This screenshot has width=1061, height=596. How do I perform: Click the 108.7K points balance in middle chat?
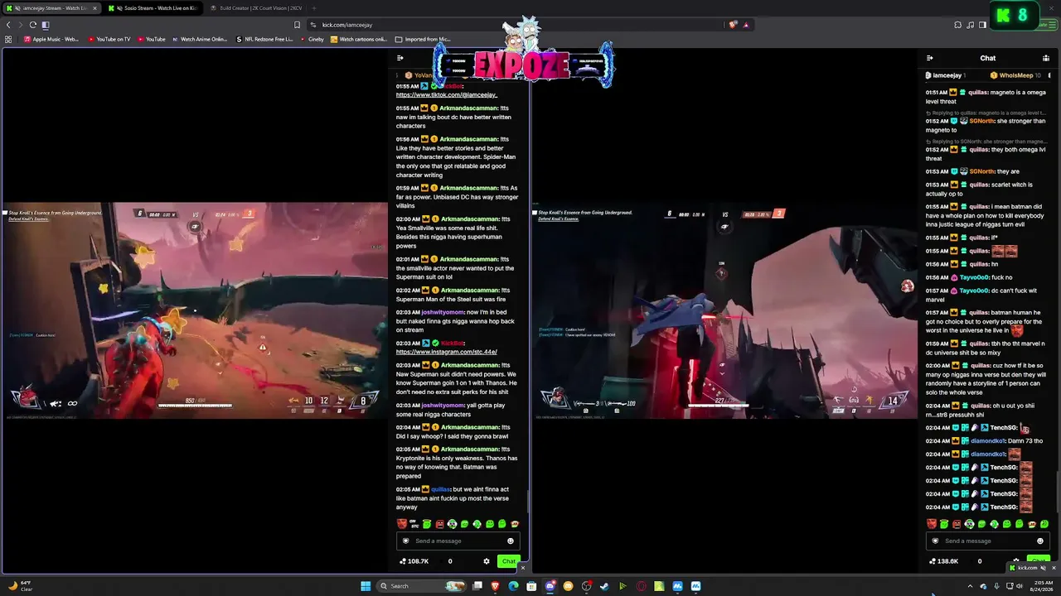click(414, 561)
